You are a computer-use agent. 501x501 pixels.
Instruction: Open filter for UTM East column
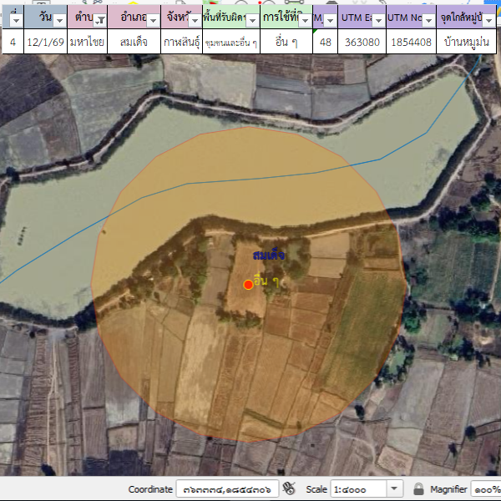coord(378,20)
